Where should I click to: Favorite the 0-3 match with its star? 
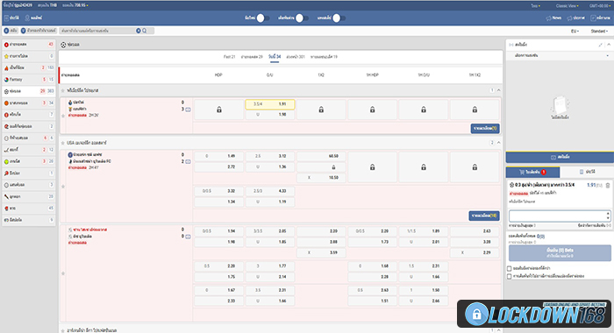(x=63, y=116)
